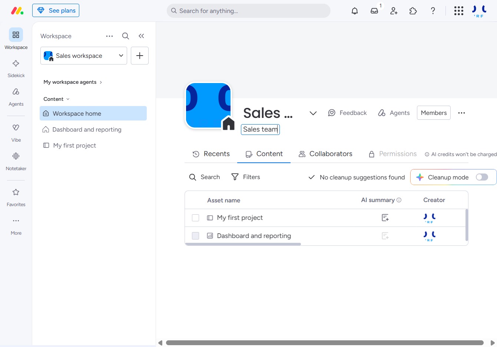Switch to the Recents tab
497x347 pixels.
(x=211, y=154)
